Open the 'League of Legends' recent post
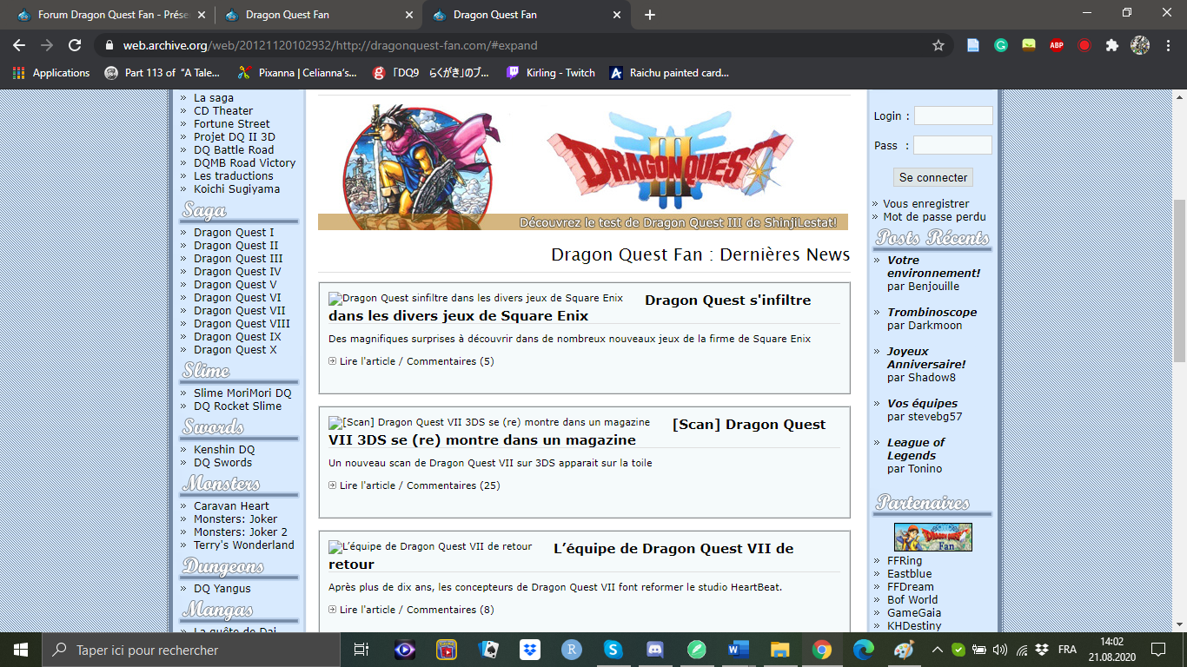This screenshot has height=667, width=1187. (x=916, y=449)
